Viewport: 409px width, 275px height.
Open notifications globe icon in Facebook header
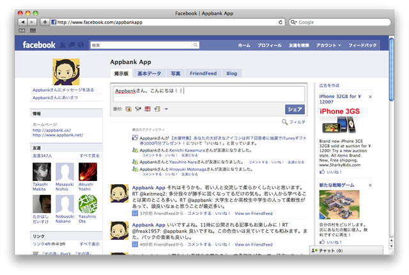pyautogui.click(x=81, y=45)
